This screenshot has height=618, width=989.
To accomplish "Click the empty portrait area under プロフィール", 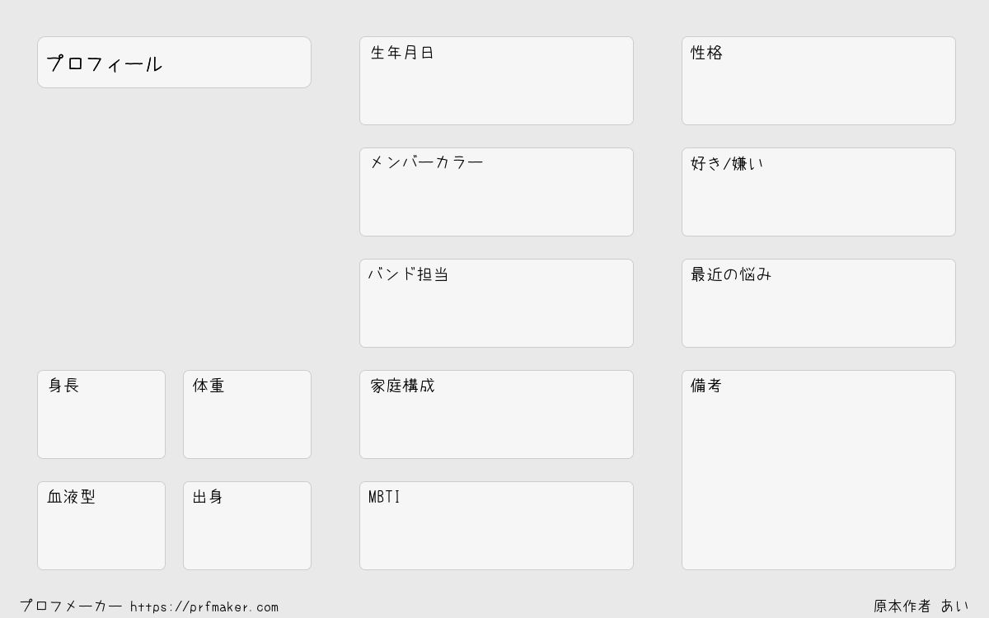I will point(174,229).
